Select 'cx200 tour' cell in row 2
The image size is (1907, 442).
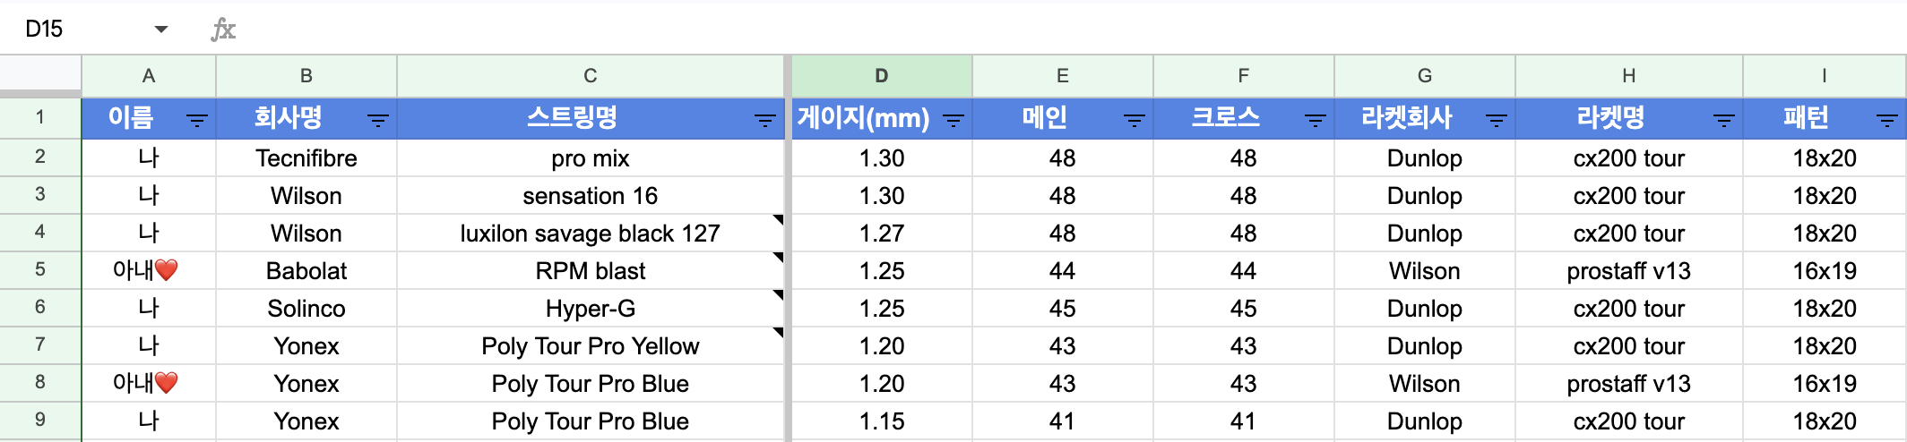point(1629,157)
